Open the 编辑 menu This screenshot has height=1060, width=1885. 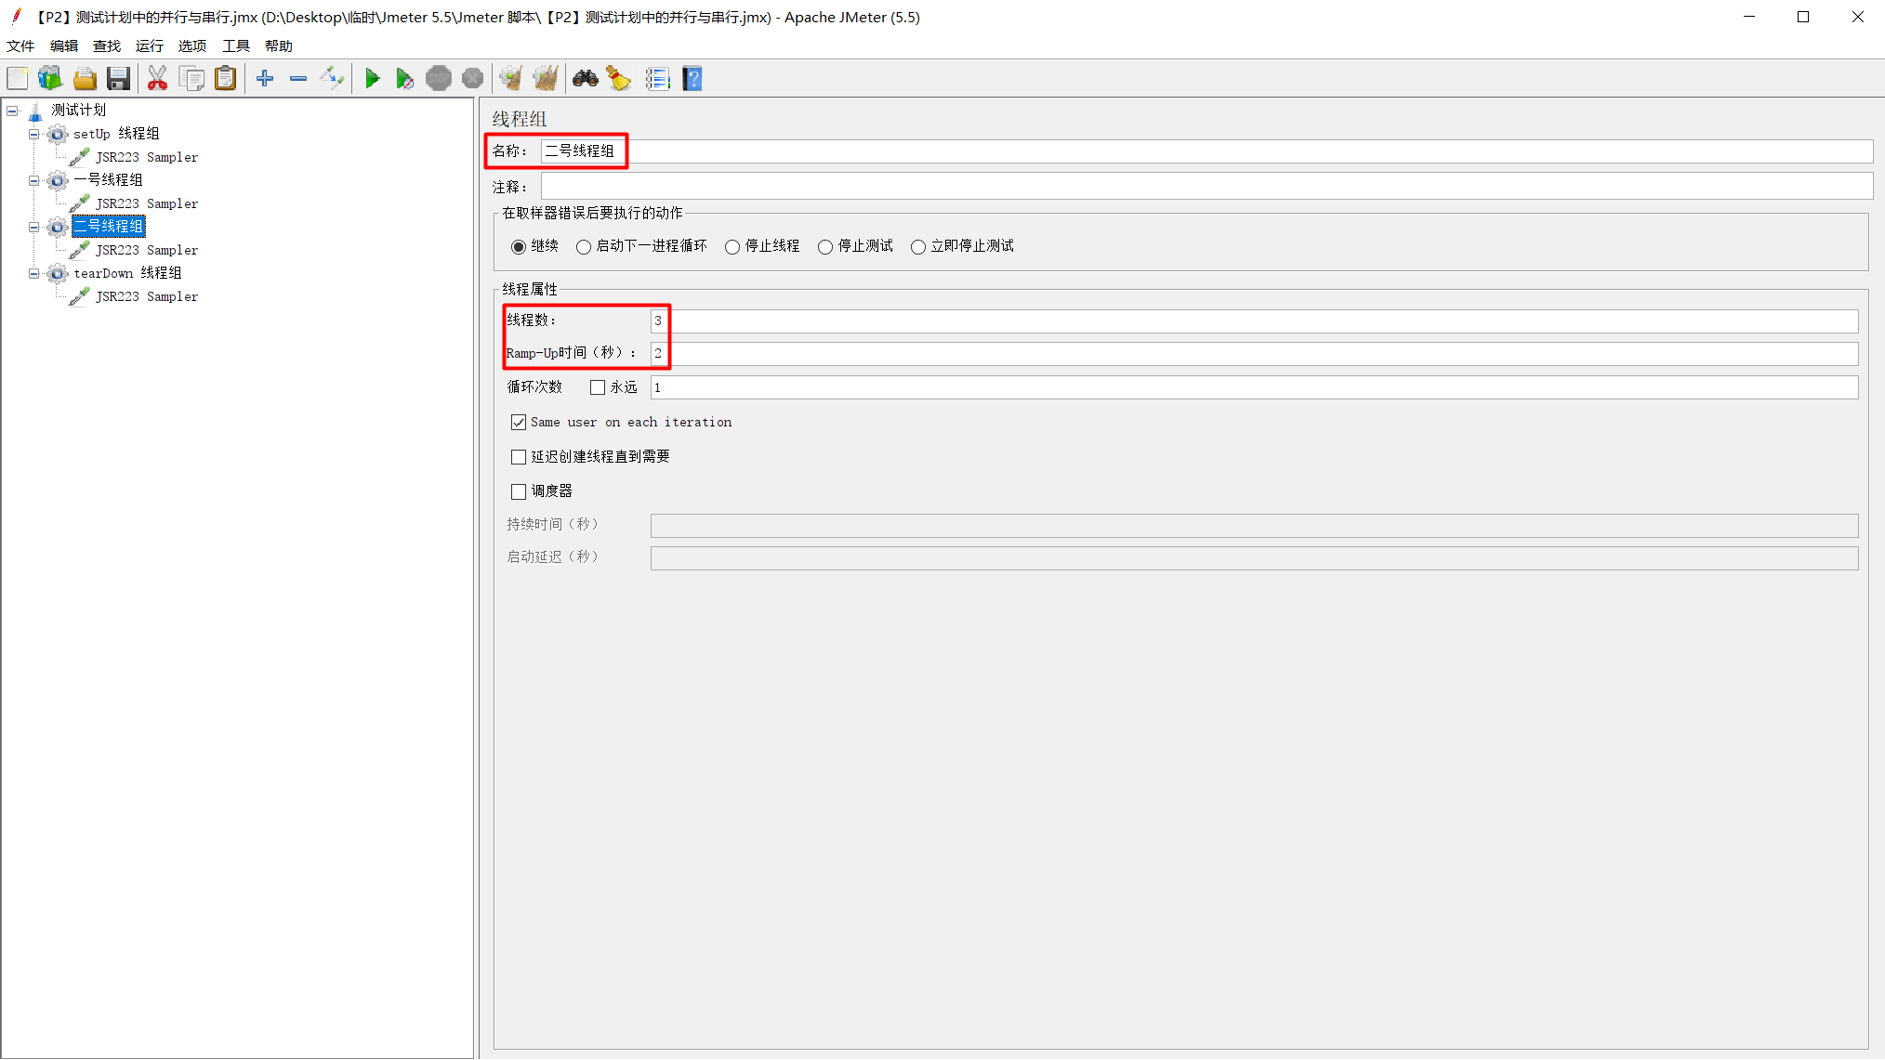64,46
